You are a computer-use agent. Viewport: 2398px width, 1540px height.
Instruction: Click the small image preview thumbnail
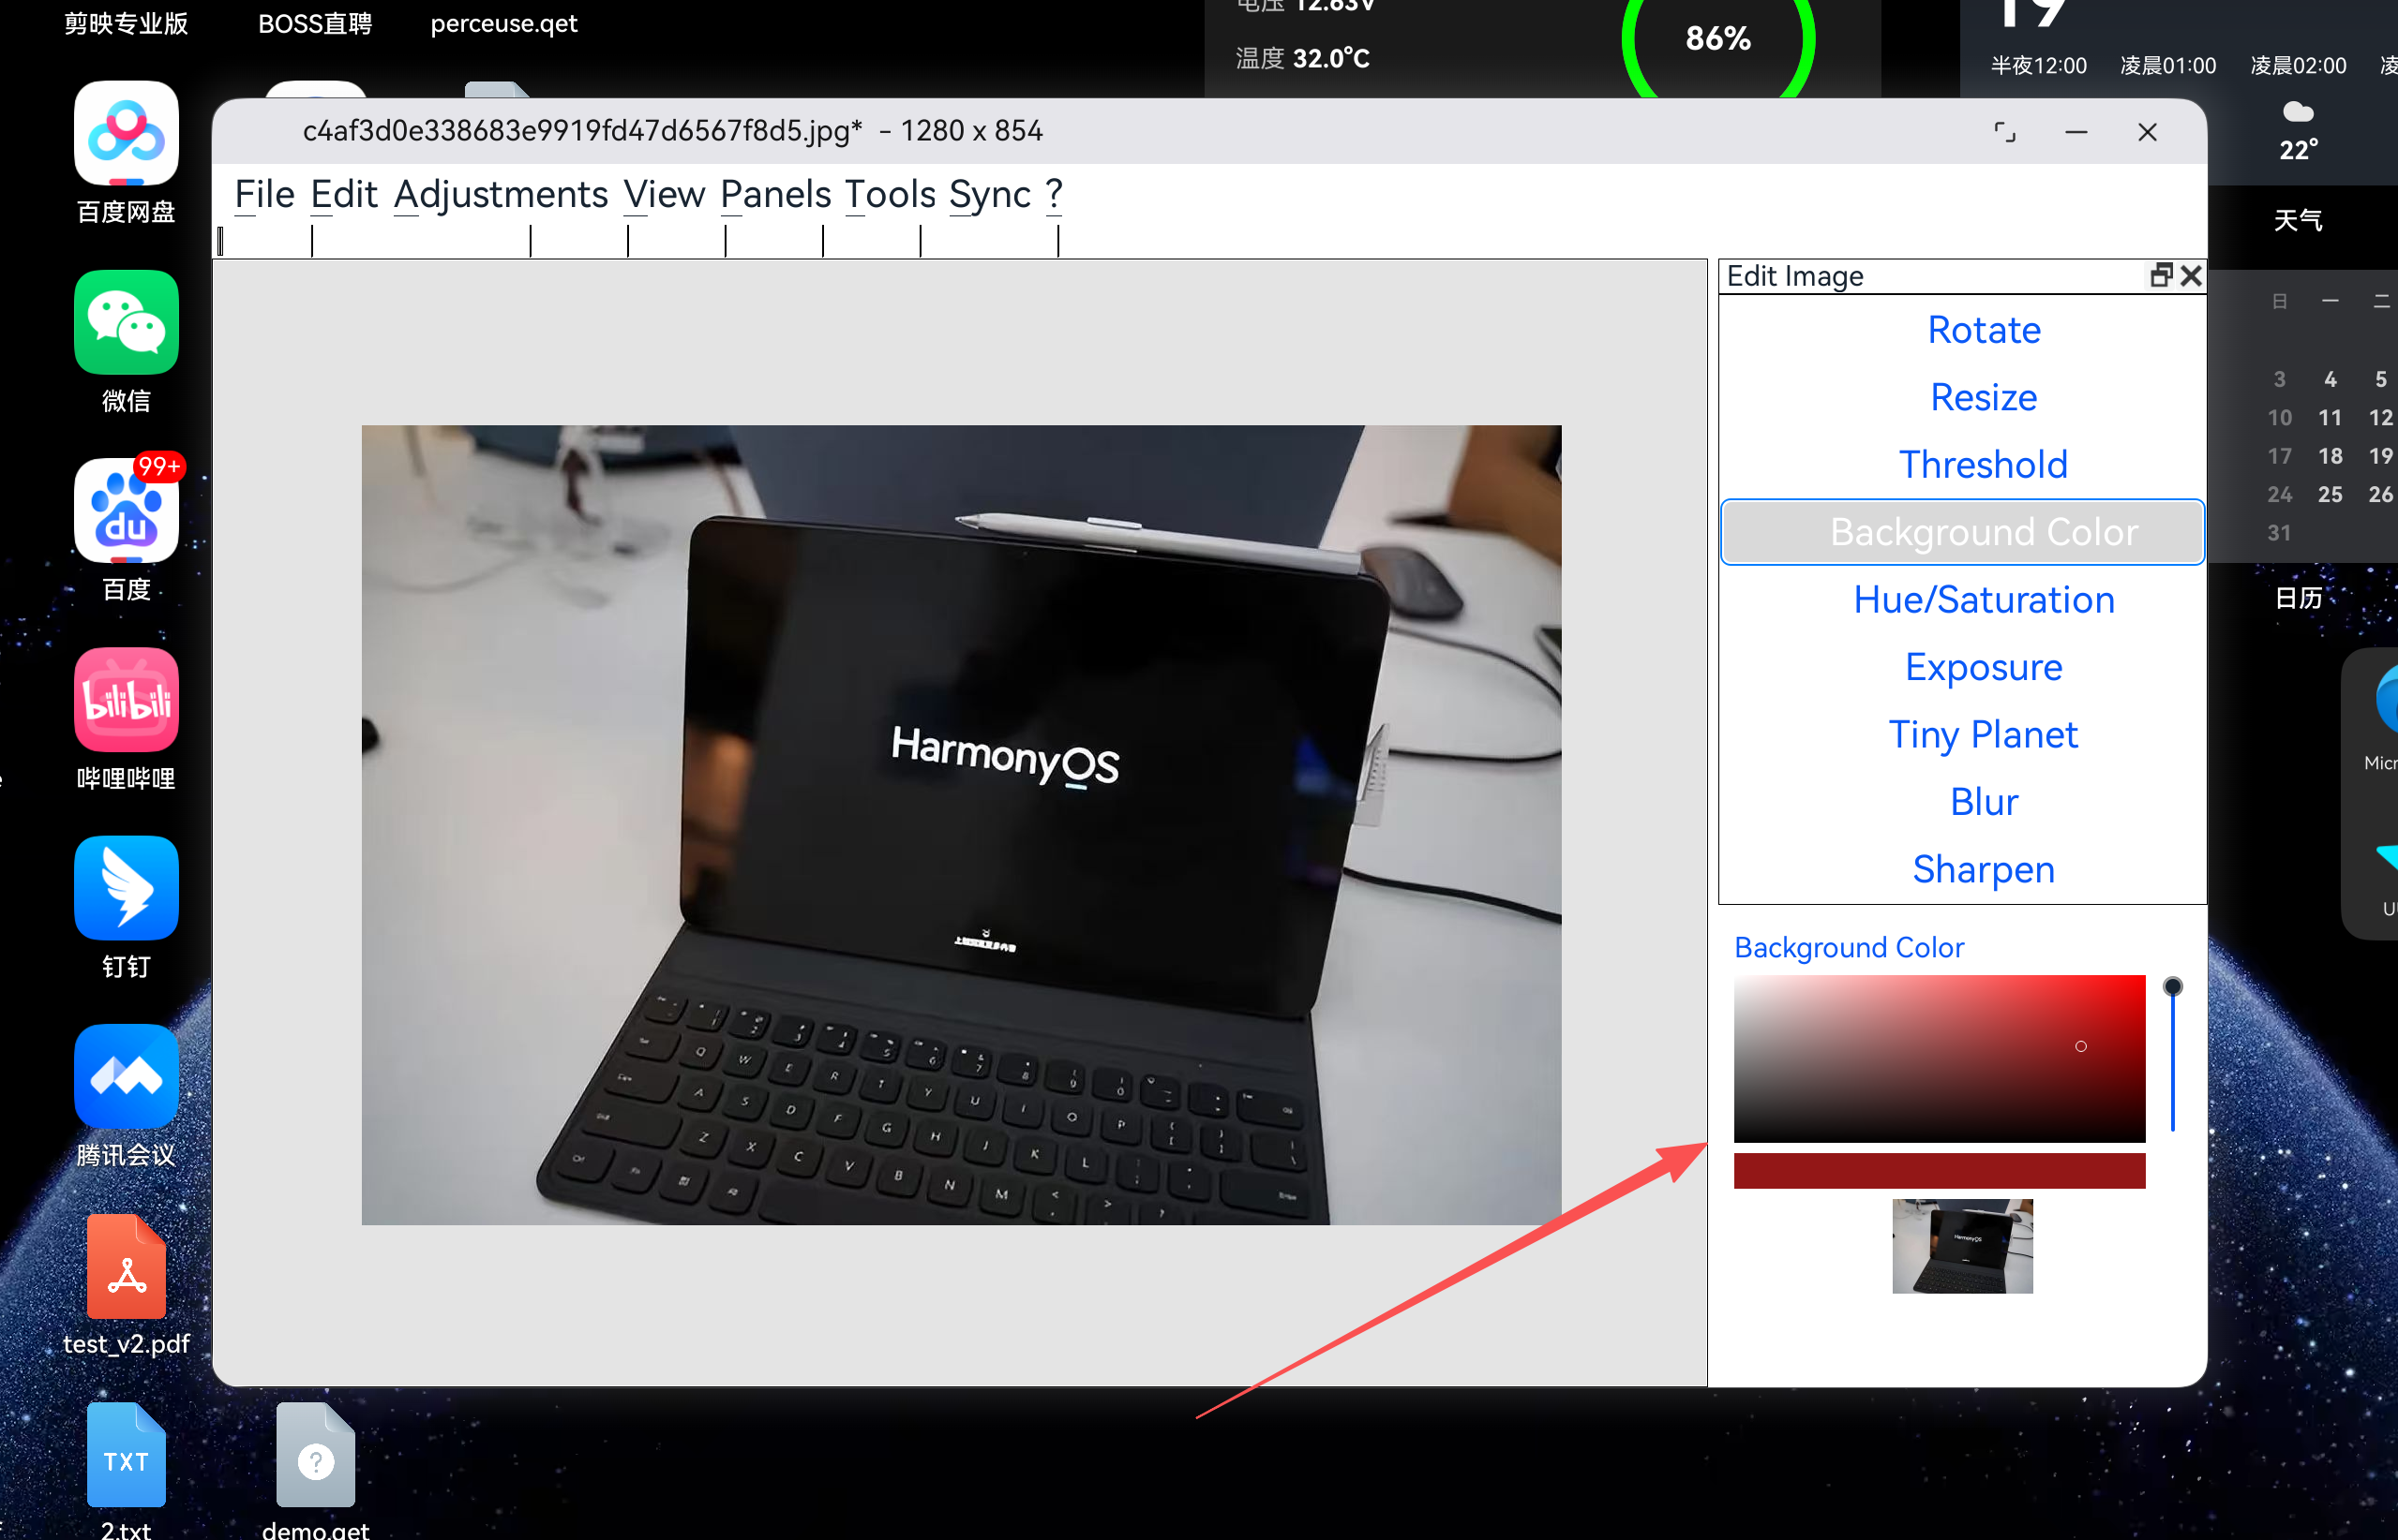tap(1963, 1246)
